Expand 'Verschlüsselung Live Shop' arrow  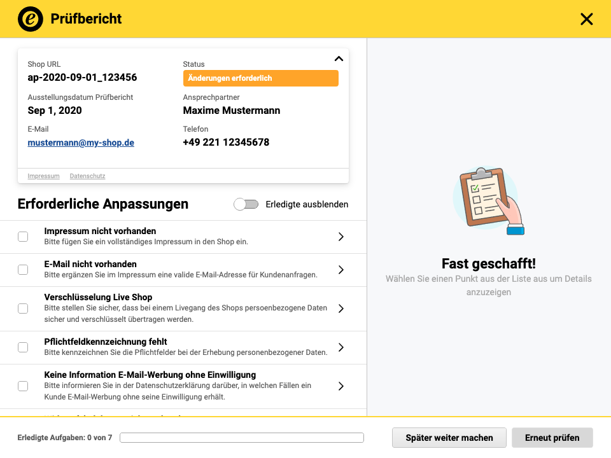(341, 309)
